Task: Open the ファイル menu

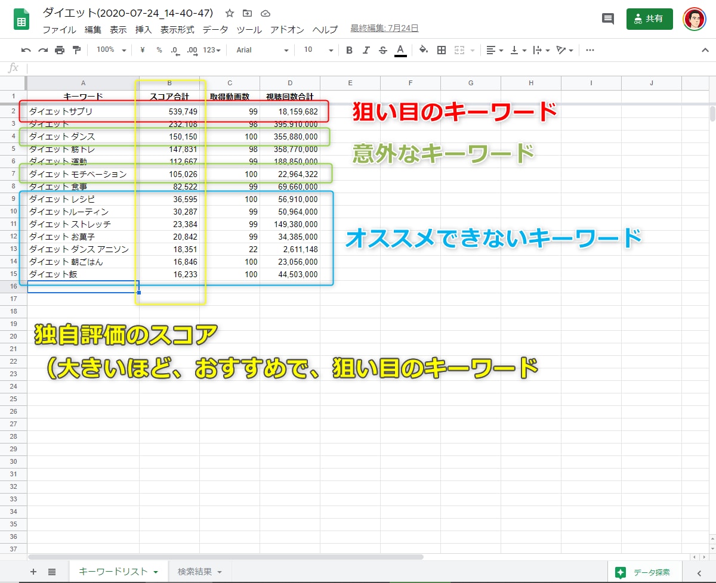Action: click(x=60, y=29)
